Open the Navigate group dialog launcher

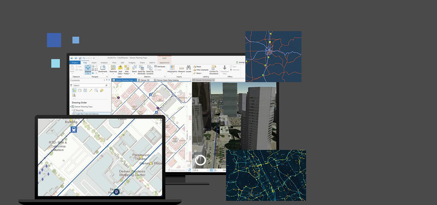point(107,77)
